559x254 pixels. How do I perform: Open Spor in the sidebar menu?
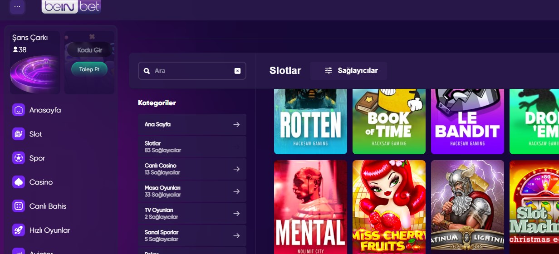point(37,158)
